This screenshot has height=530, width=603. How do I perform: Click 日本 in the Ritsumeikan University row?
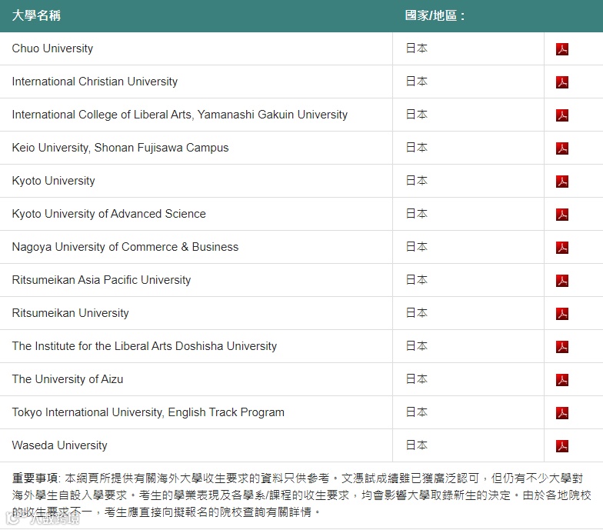click(417, 313)
